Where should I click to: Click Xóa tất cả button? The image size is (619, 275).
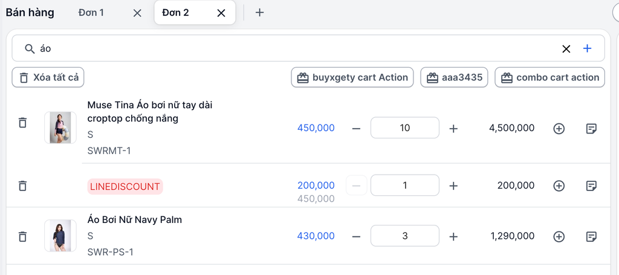(x=48, y=77)
